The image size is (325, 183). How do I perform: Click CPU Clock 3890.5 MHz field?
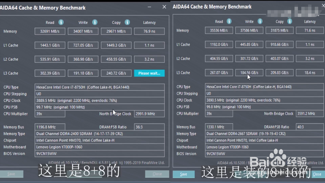tap(264, 100)
